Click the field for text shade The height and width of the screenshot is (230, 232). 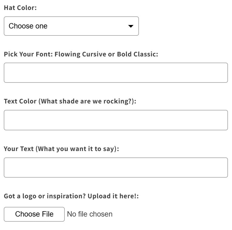click(116, 120)
